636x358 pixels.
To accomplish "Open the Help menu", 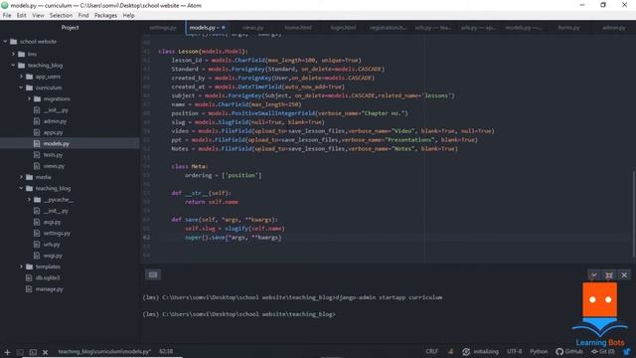I will click(x=128, y=16).
